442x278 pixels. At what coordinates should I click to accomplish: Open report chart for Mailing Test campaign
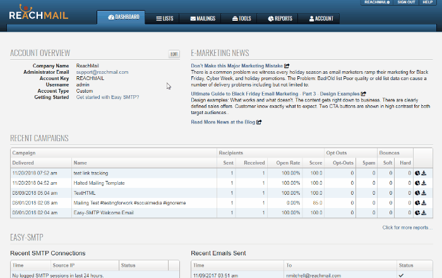[x=417, y=202]
